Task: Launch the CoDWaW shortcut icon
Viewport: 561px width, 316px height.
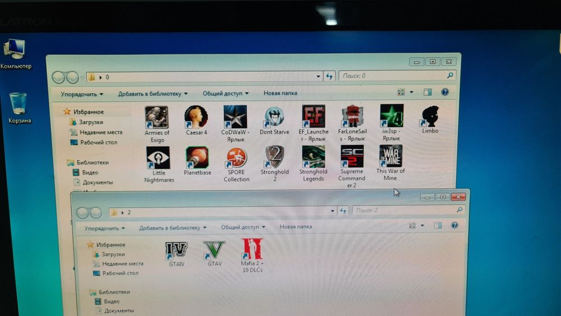Action: click(x=235, y=117)
